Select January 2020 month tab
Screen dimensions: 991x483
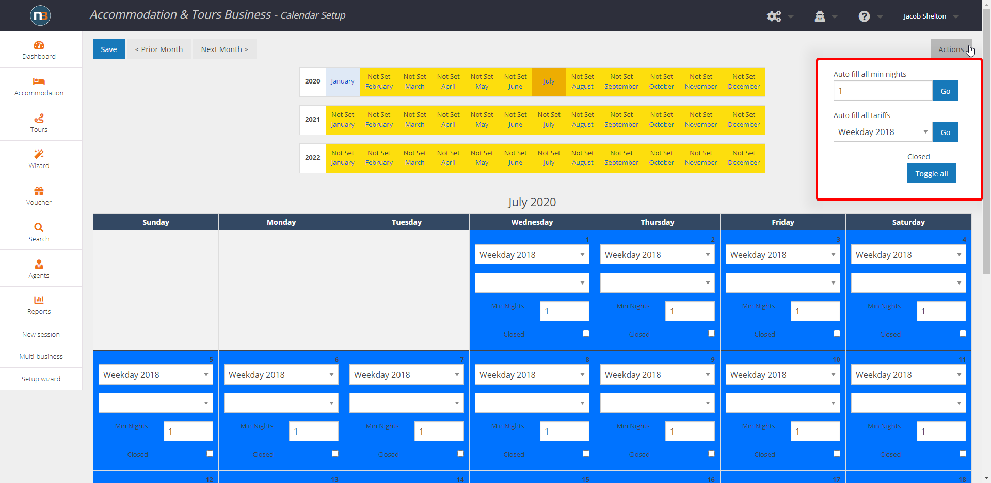[x=342, y=81]
